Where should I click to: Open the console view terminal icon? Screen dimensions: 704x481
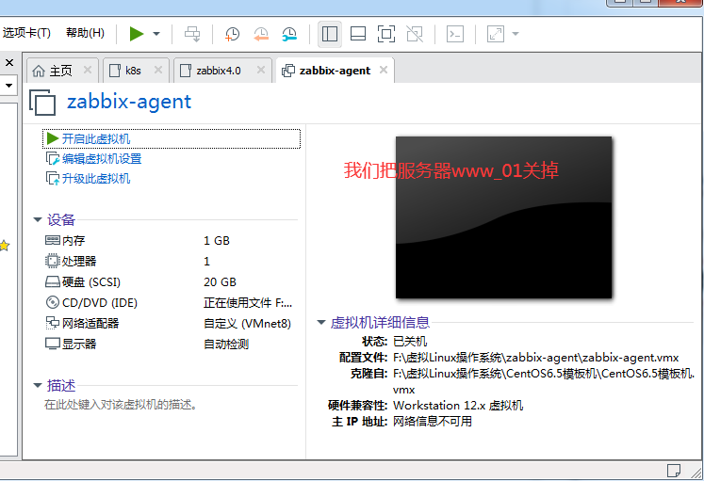(x=455, y=34)
